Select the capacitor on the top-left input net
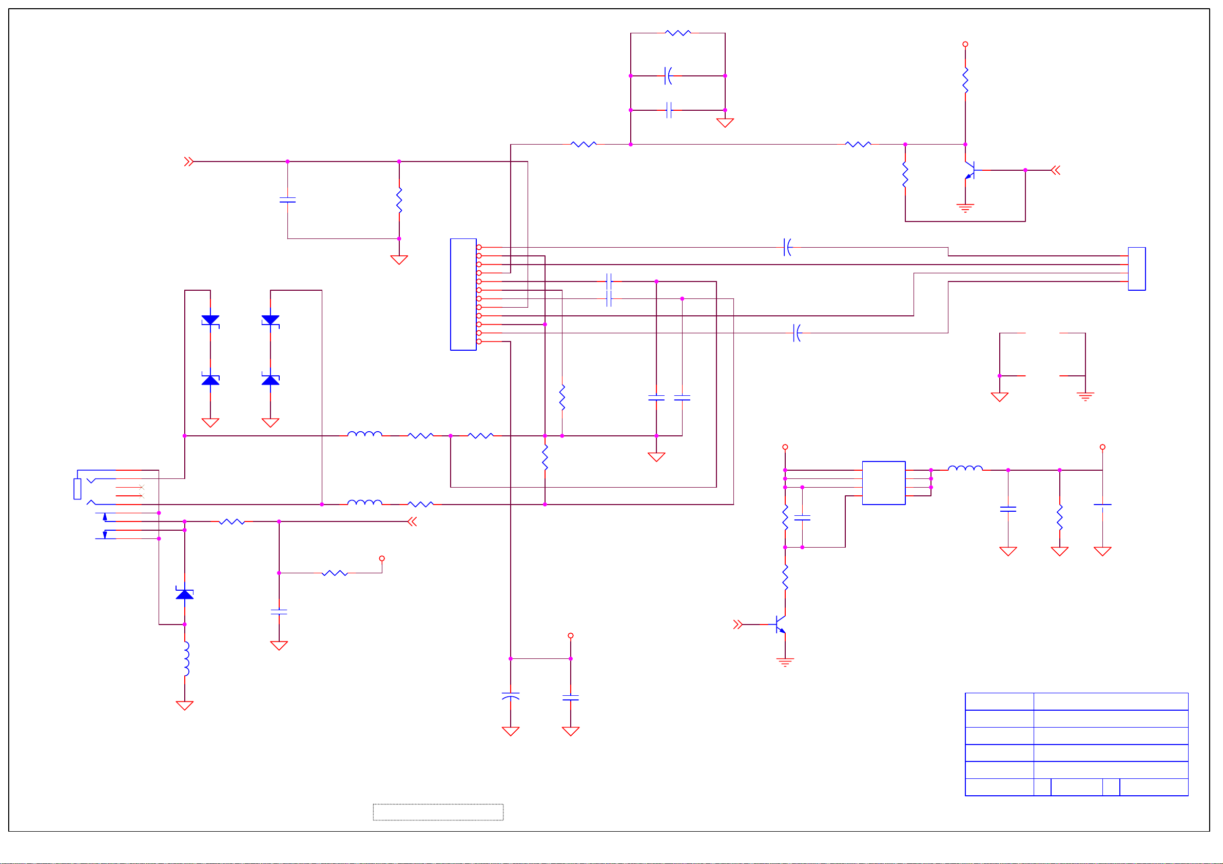1223x864 pixels. (287, 200)
